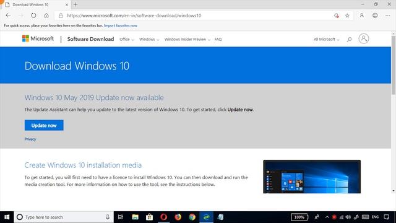
Task: Click the smiley feedback icon
Action: coord(375,15)
